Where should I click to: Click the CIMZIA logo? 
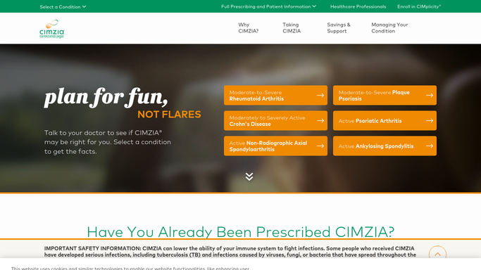52,29
